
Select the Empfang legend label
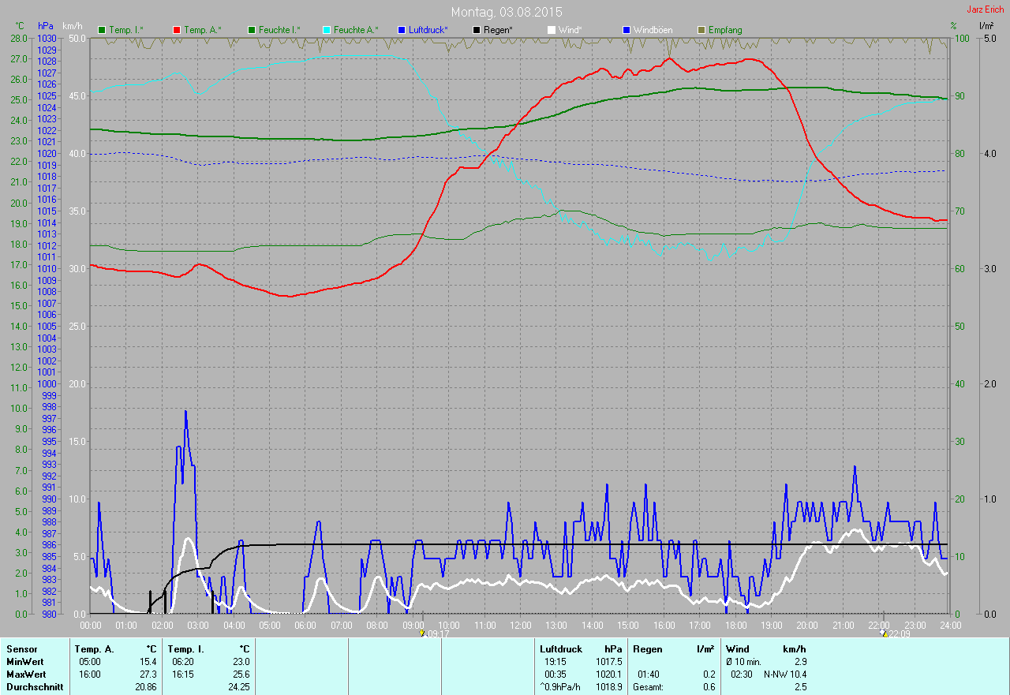[x=725, y=30]
